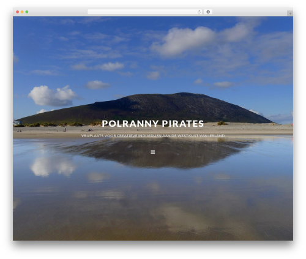
Task: Minimize window with yellow button
Action: point(22,12)
